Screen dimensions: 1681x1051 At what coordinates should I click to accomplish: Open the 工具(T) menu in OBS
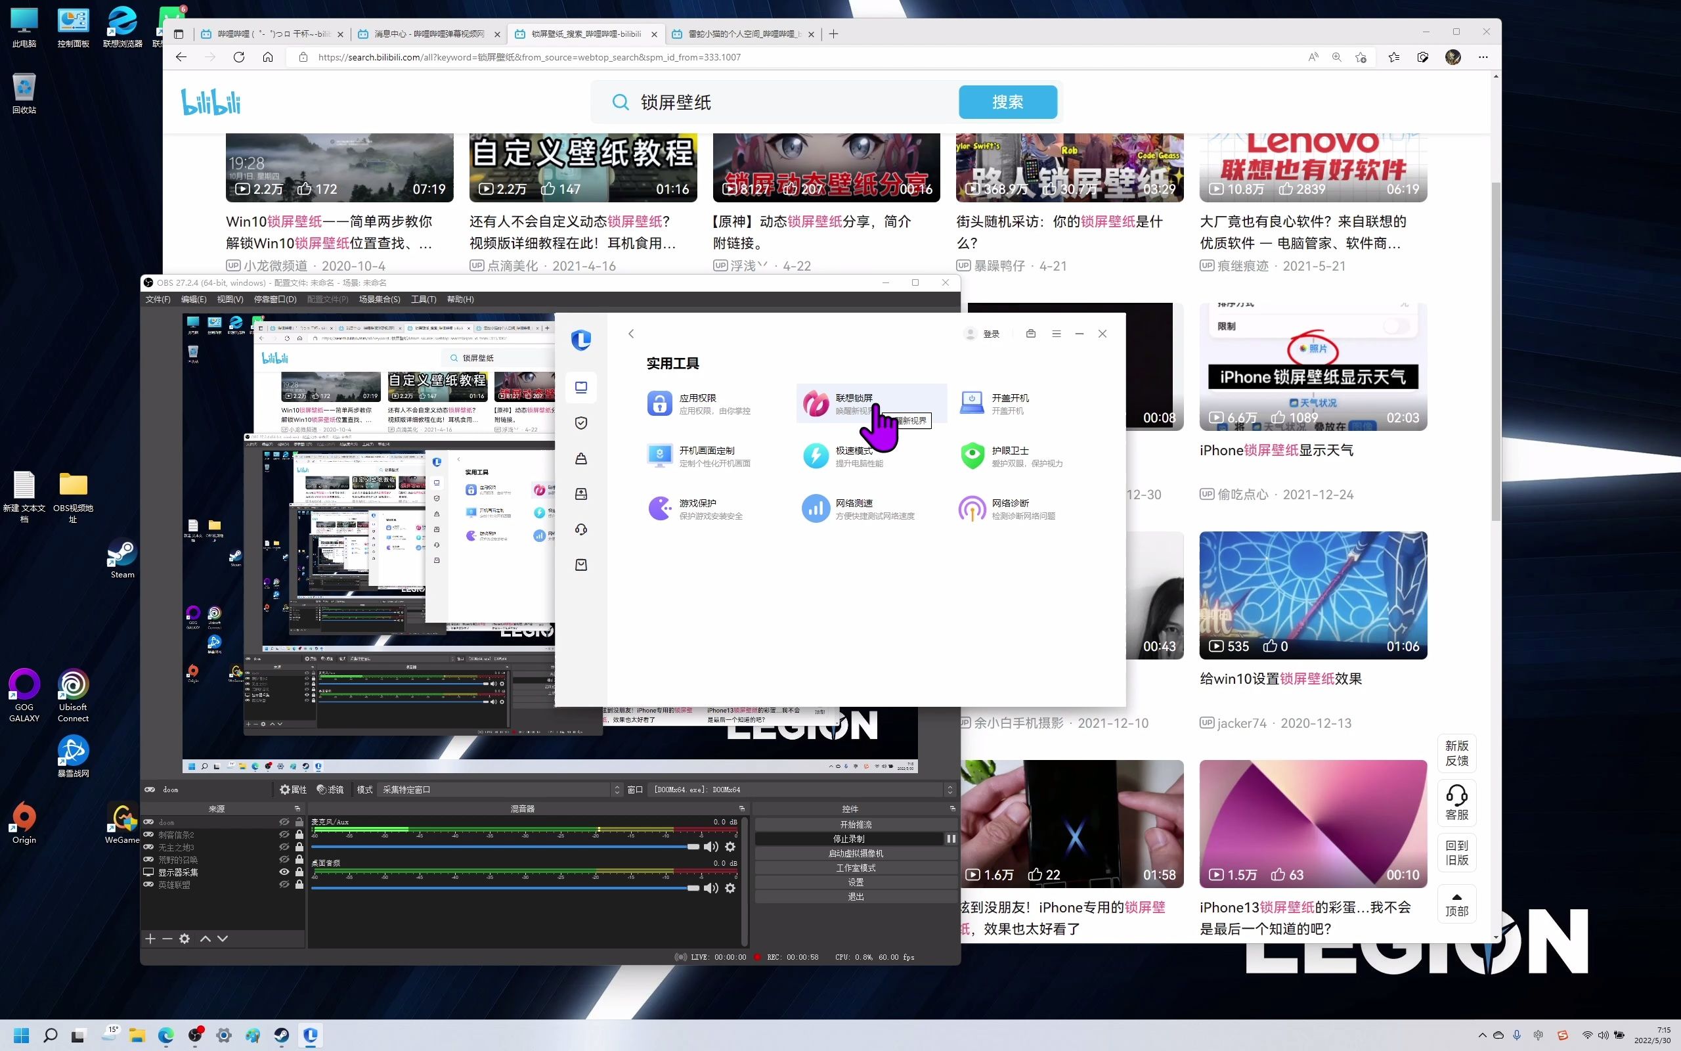point(423,299)
